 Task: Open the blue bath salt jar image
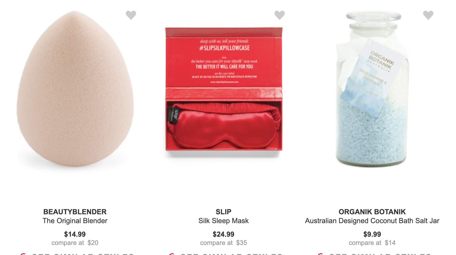pyautogui.click(x=372, y=89)
